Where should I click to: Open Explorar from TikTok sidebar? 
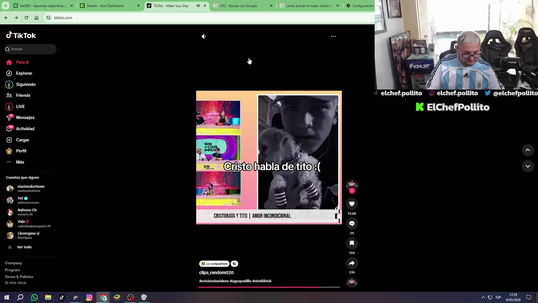(24, 73)
